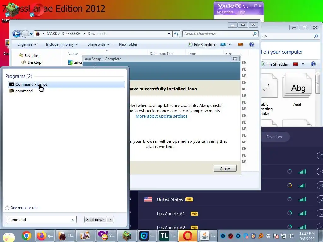
Task: Switch to the VPN shield taskbar button
Action: [x=147, y=236]
